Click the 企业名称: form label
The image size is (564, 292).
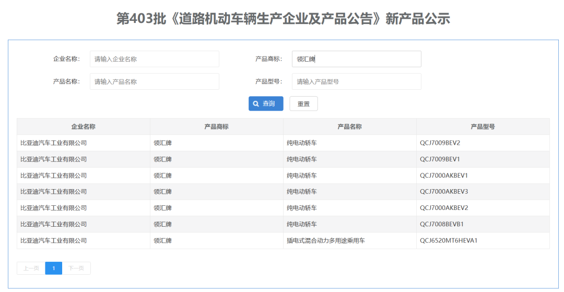pos(66,59)
